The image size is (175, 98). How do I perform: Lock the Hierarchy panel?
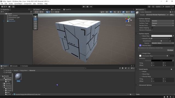pyautogui.click(x=29, y=10)
